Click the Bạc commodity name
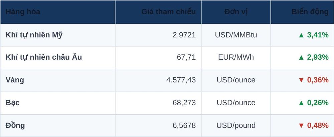This screenshot has height=137, width=334. (13, 103)
